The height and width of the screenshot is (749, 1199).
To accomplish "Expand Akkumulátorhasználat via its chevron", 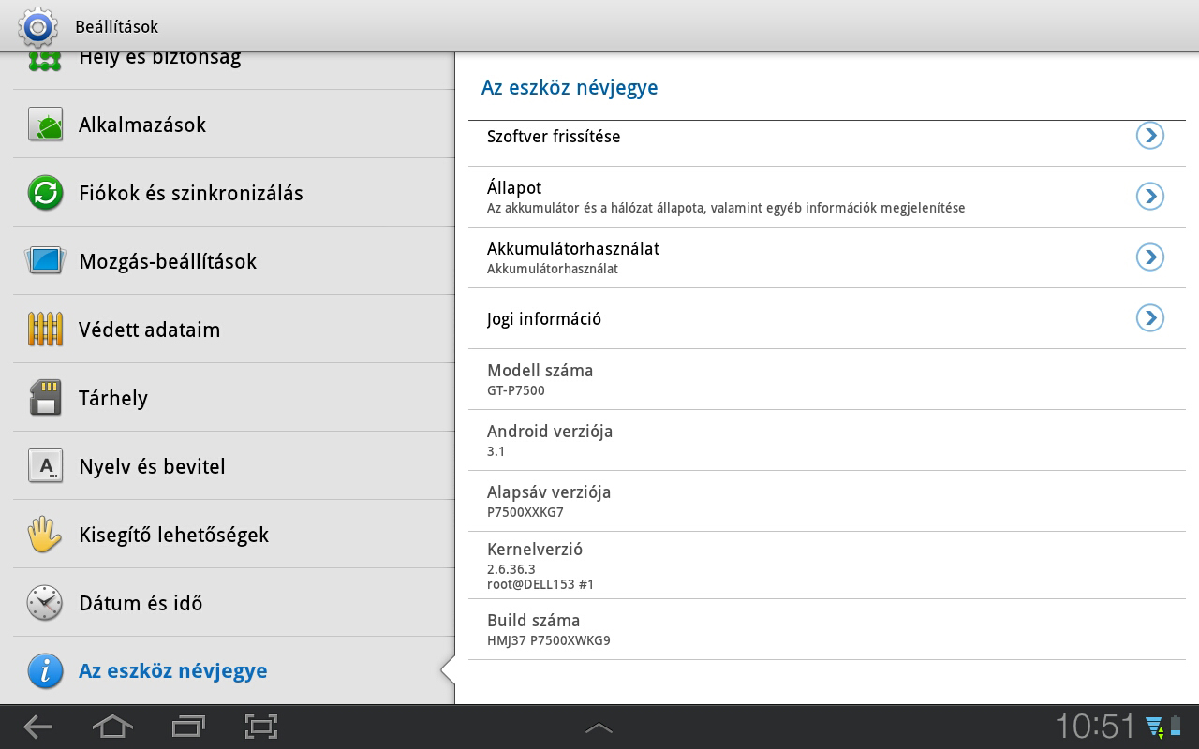I will click(1150, 257).
